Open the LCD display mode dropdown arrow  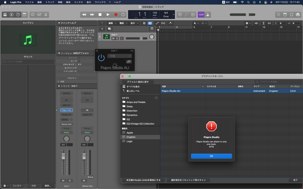(173, 15)
